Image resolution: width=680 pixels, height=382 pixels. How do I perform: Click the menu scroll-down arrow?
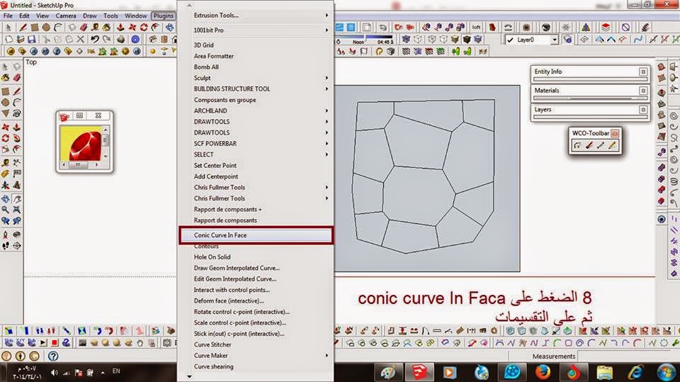coord(190,376)
